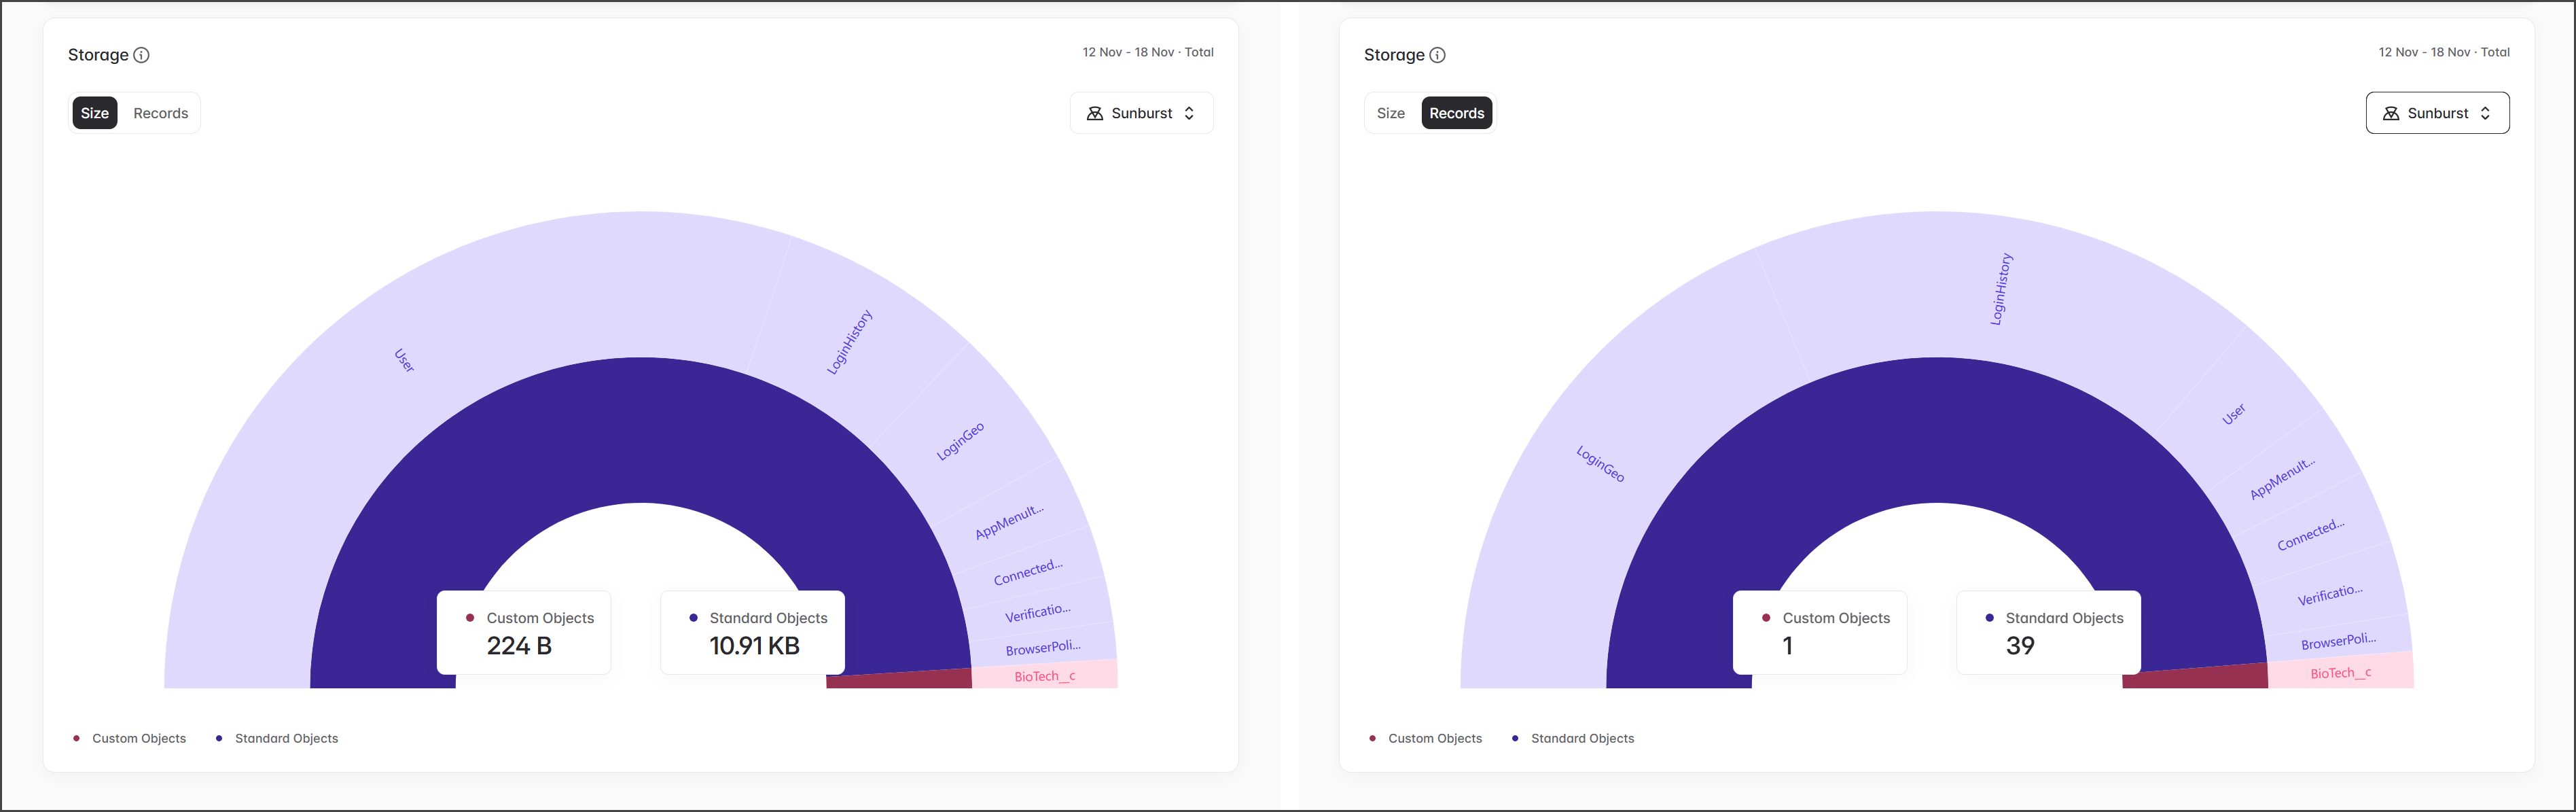Click the User segment in left sunburst

pos(404,360)
